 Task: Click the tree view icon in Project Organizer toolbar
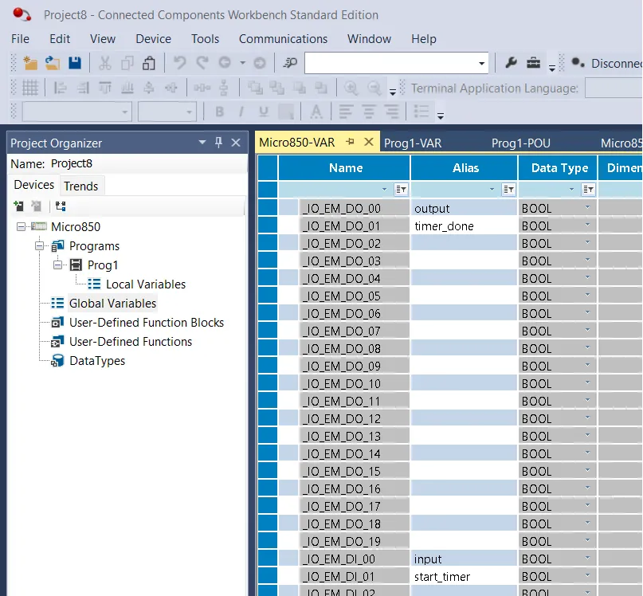(61, 206)
